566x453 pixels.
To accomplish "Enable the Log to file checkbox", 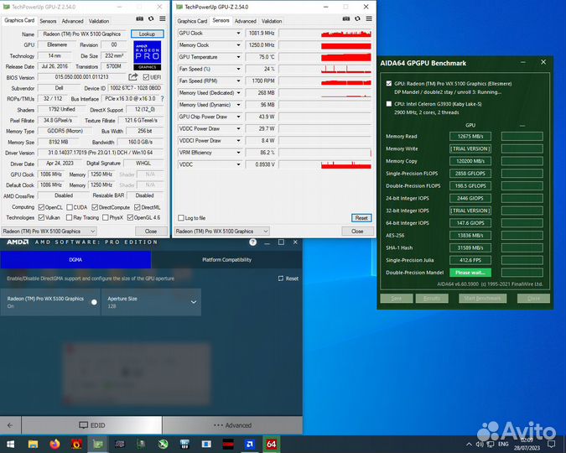I will click(181, 218).
